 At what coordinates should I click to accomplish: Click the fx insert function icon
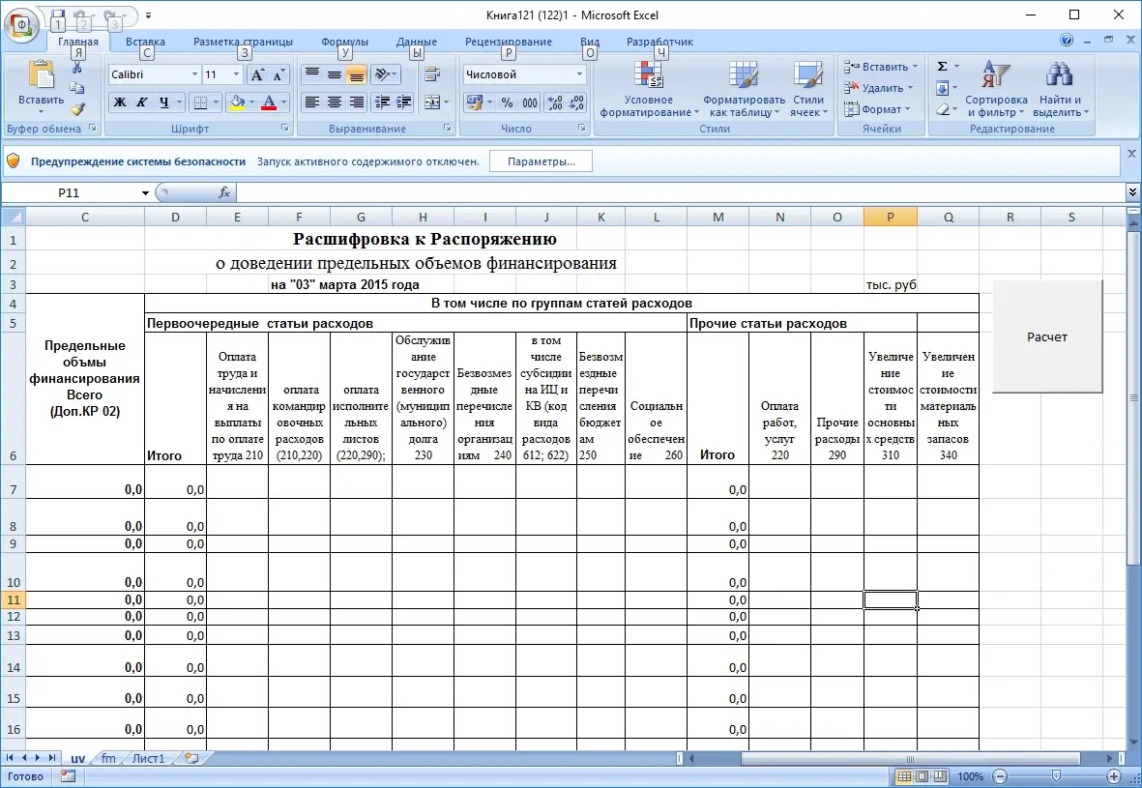pyautogui.click(x=224, y=192)
